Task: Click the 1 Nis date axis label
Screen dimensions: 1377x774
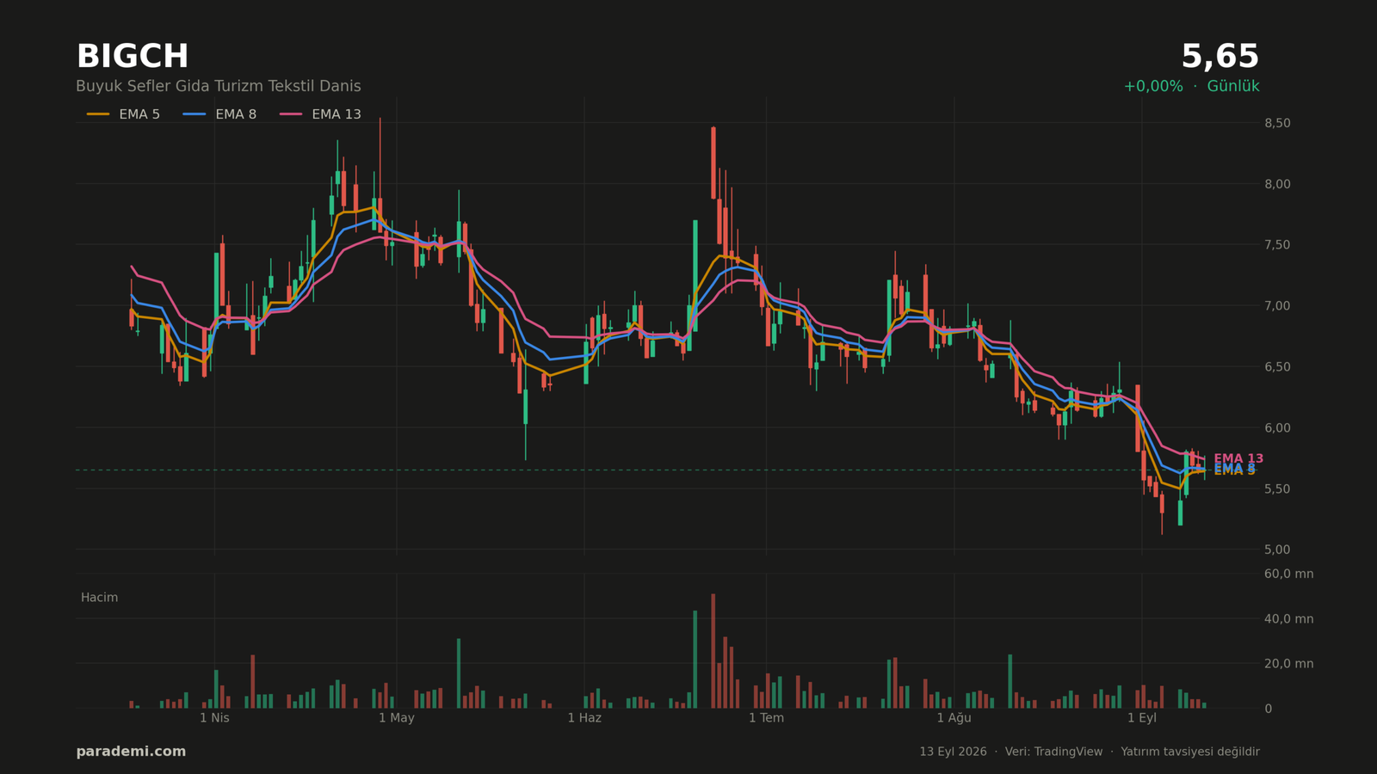Action: (x=214, y=718)
